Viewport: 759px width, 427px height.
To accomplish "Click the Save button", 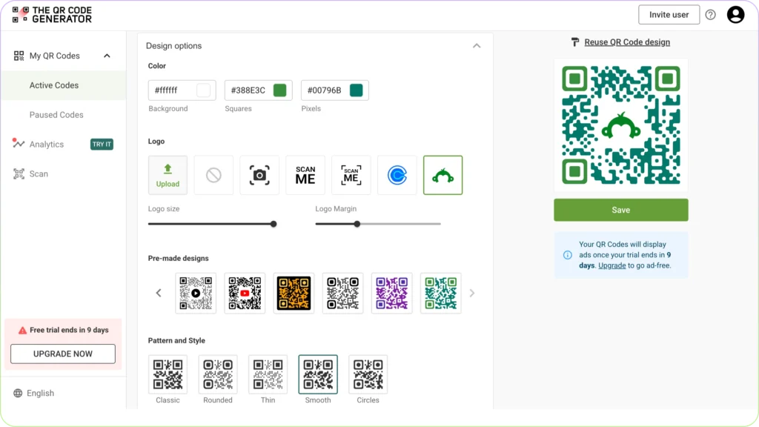I will tap(620, 210).
